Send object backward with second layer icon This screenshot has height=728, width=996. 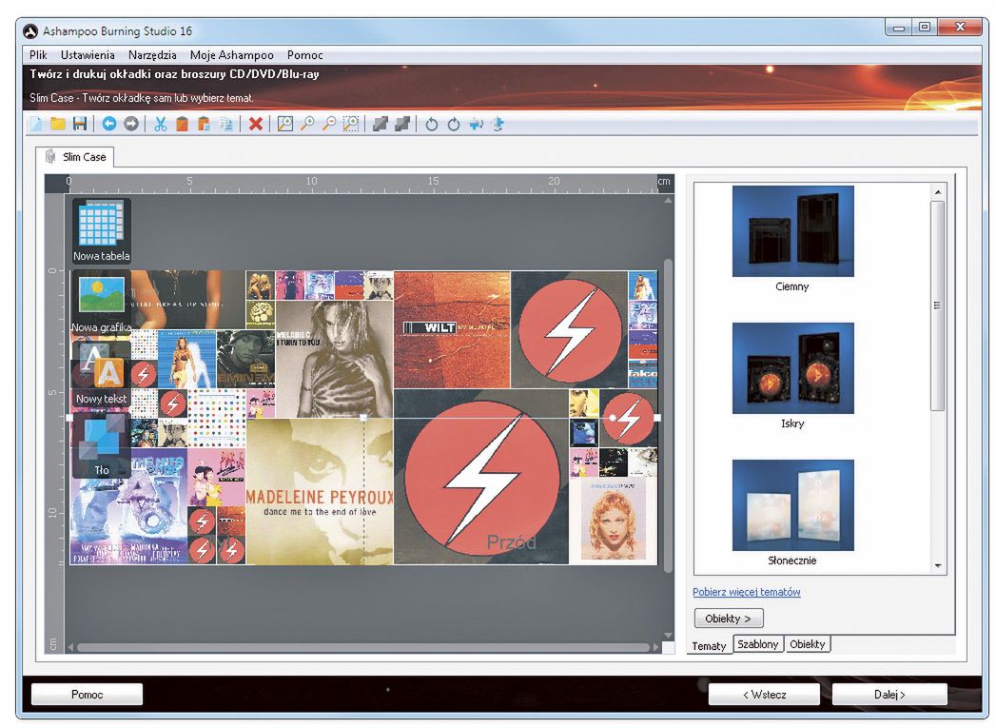(401, 124)
